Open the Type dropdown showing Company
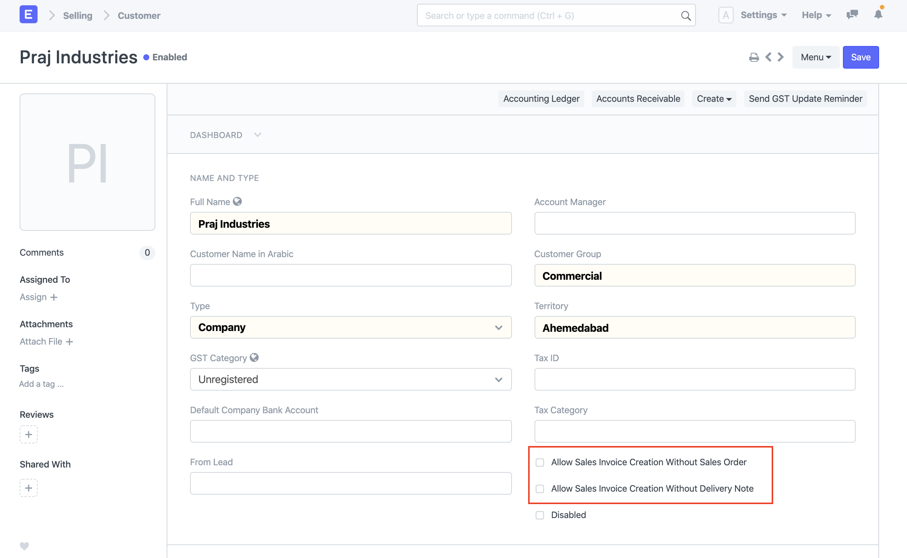The image size is (907, 558). pos(351,327)
